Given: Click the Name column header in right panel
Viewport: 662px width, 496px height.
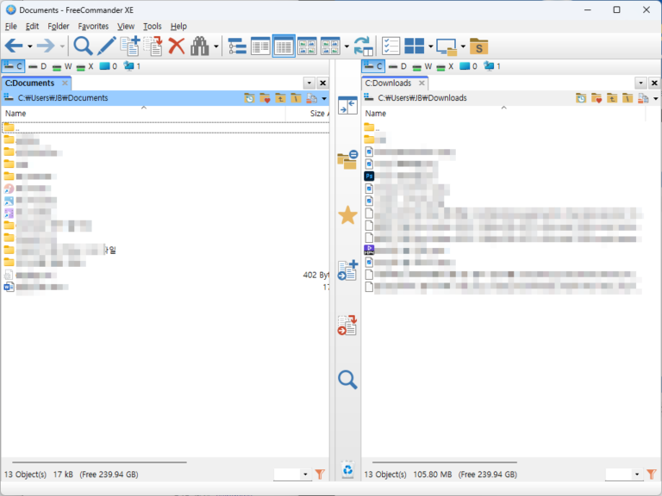Looking at the screenshot, I should pyautogui.click(x=376, y=114).
